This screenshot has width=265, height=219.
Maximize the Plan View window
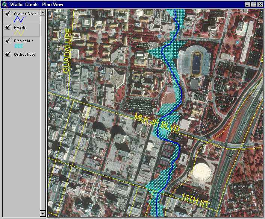pyautogui.click(x=254, y=5)
